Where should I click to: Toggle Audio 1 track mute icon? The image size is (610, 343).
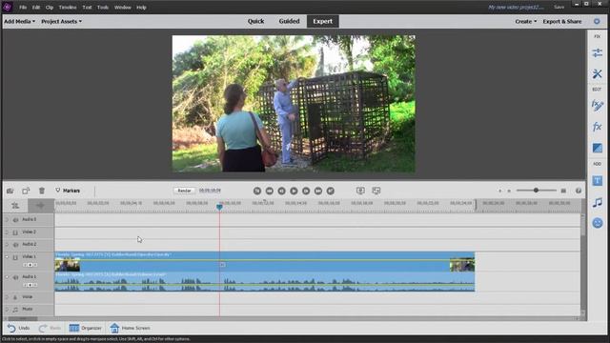pyautogui.click(x=15, y=277)
